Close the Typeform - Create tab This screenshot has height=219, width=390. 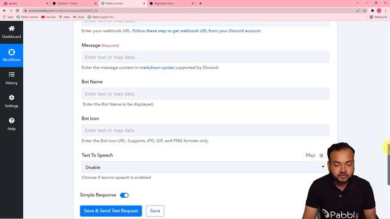(x=96, y=4)
